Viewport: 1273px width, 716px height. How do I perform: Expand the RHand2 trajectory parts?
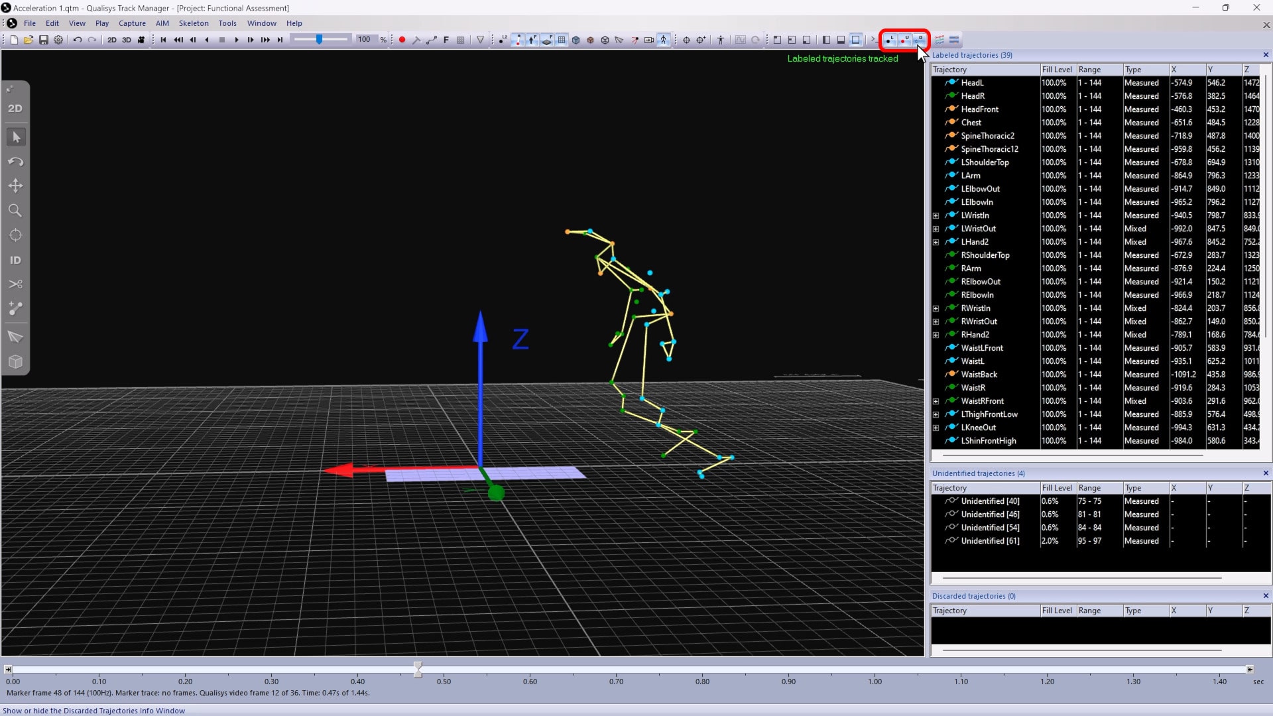pyautogui.click(x=936, y=335)
